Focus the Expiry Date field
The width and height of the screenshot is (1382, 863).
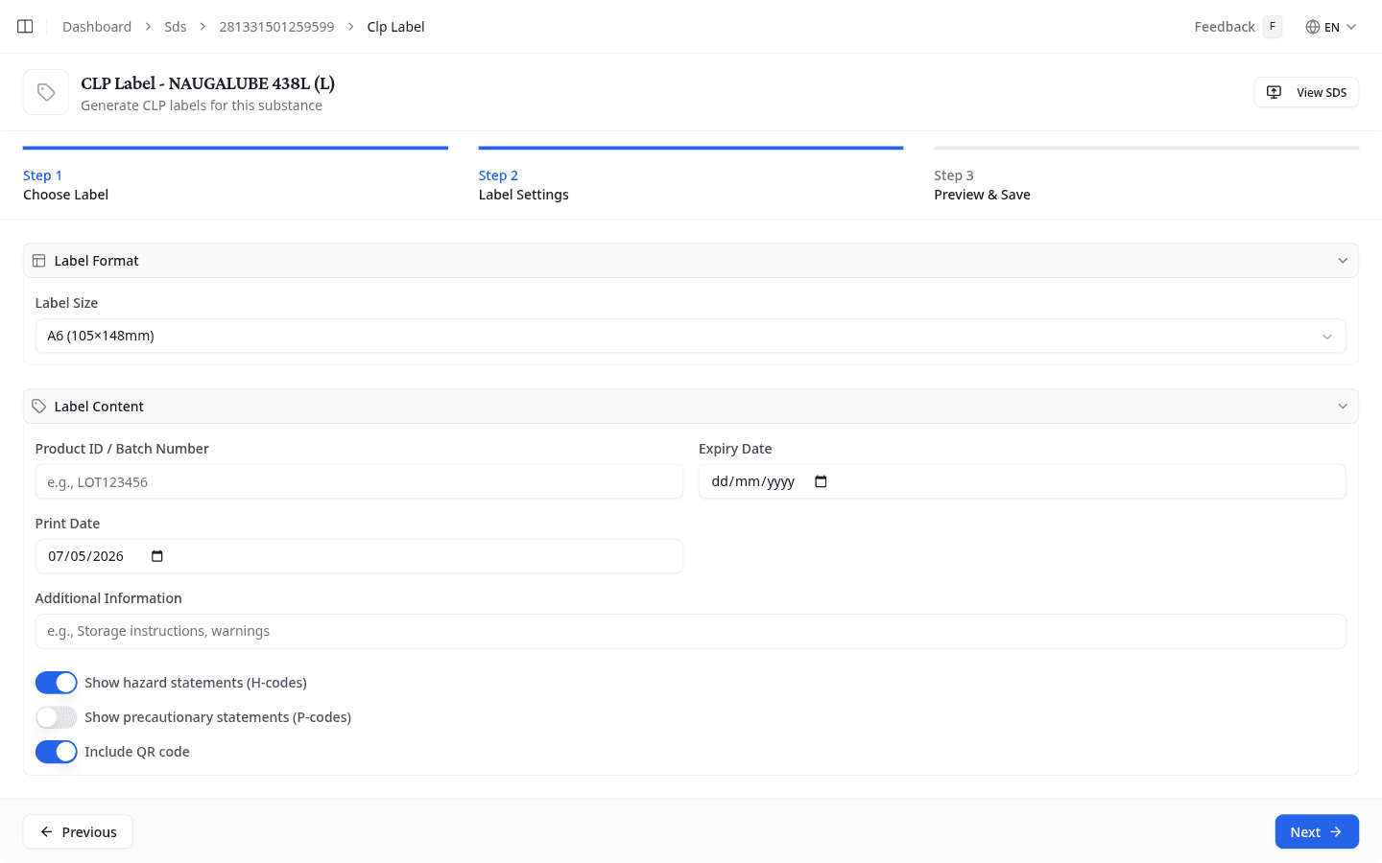[x=1022, y=481]
